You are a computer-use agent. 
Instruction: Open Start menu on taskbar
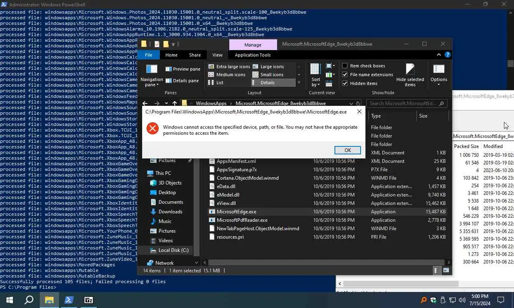coord(10,300)
